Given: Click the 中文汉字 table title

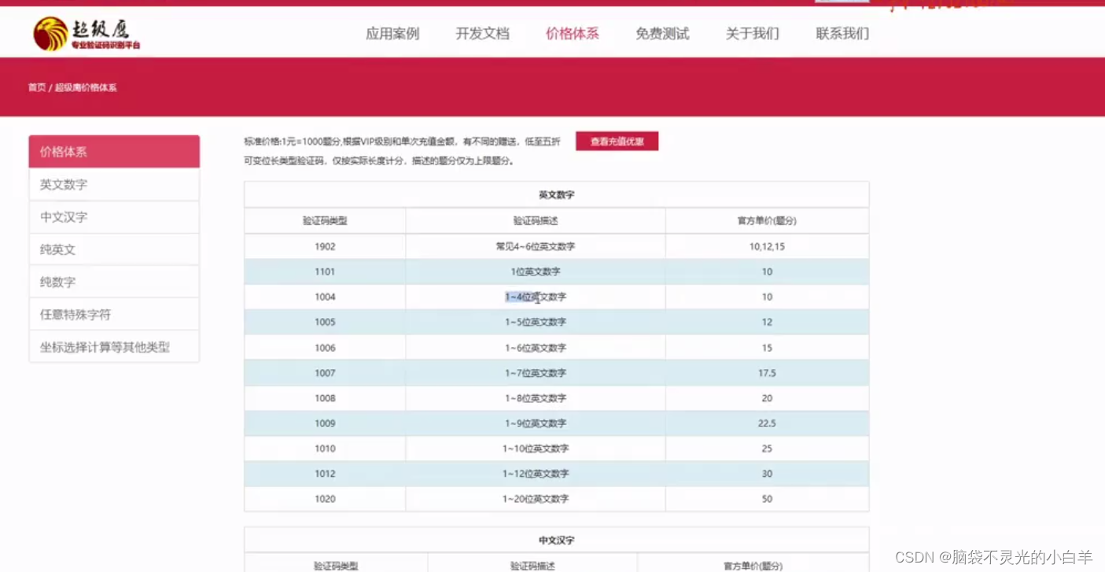Looking at the screenshot, I should [x=556, y=541].
